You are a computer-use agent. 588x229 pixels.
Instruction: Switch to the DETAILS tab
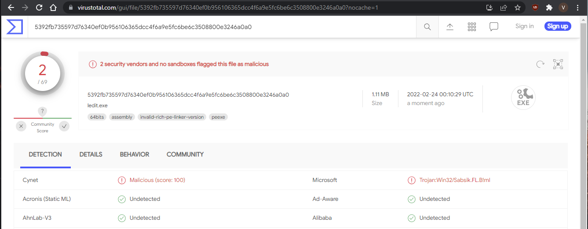[91, 155]
